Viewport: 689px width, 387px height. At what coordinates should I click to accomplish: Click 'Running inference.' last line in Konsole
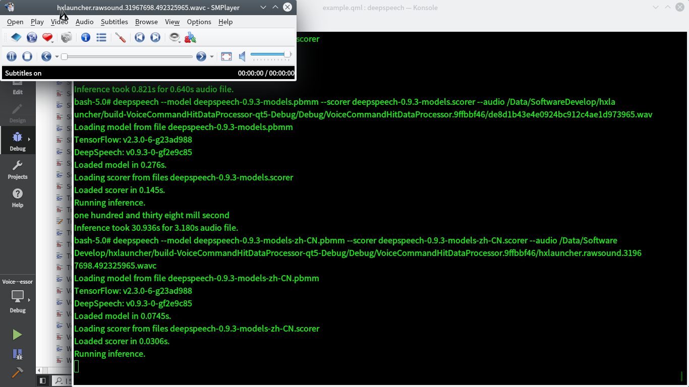pyautogui.click(x=109, y=354)
